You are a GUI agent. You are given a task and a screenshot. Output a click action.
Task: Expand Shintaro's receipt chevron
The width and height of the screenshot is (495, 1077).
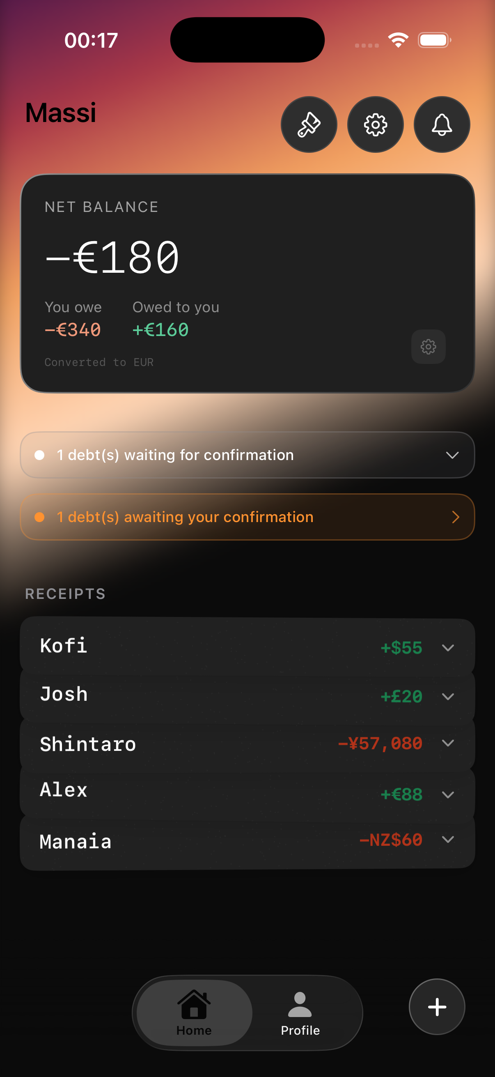click(x=448, y=743)
